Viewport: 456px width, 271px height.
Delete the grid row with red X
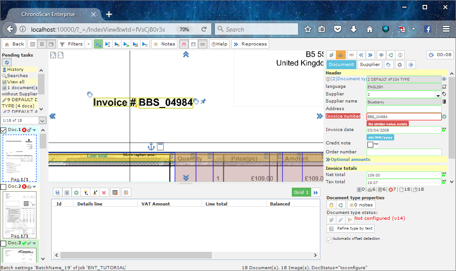[x=104, y=193]
